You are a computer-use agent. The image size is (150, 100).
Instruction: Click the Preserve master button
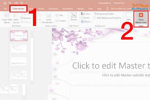pyautogui.click(x=26, y=22)
